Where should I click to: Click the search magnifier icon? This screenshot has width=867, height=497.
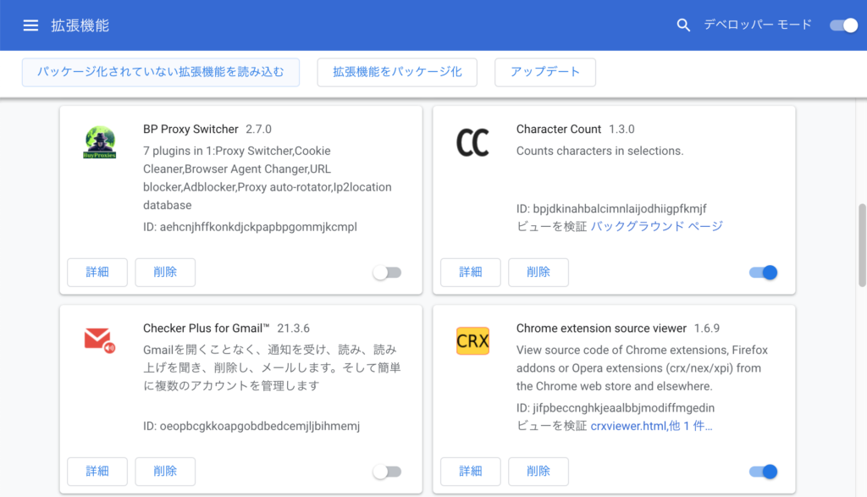[x=683, y=25]
